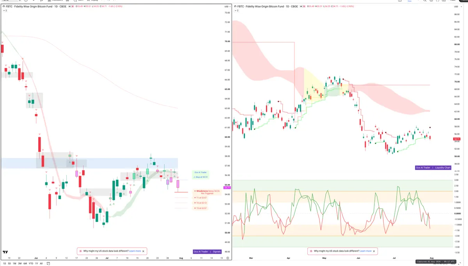468x266 pixels.
Task: Click right chart FBTC Fidelity Wise Origin title
Action: tap(268, 7)
